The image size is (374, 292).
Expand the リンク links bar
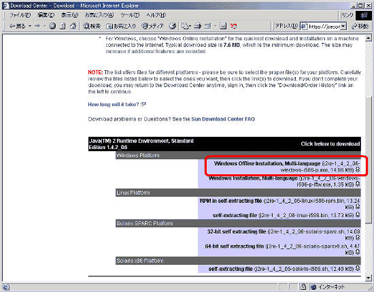click(347, 15)
